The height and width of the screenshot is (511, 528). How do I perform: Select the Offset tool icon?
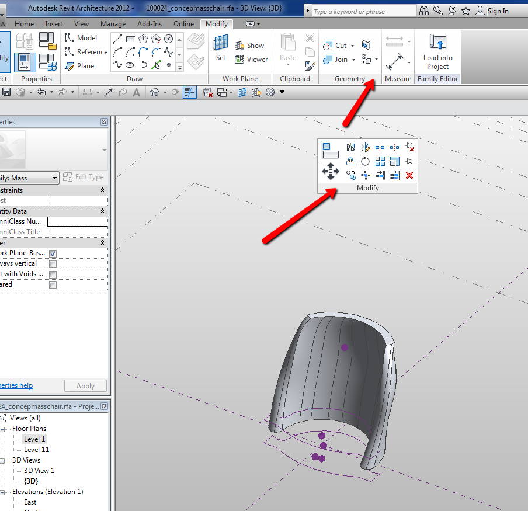pyautogui.click(x=350, y=161)
